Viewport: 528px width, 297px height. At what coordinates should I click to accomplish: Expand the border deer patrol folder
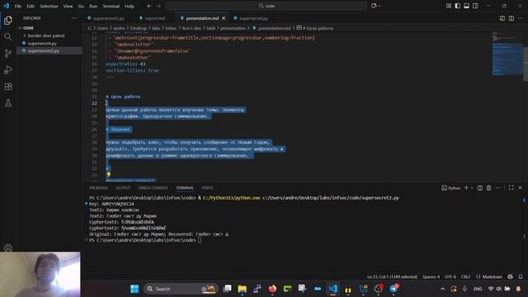[x=46, y=35]
